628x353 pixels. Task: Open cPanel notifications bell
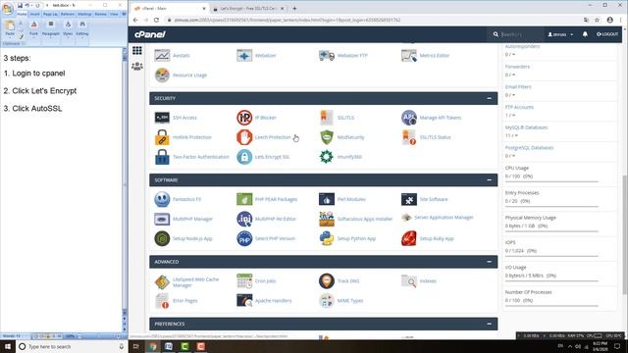[x=585, y=34]
